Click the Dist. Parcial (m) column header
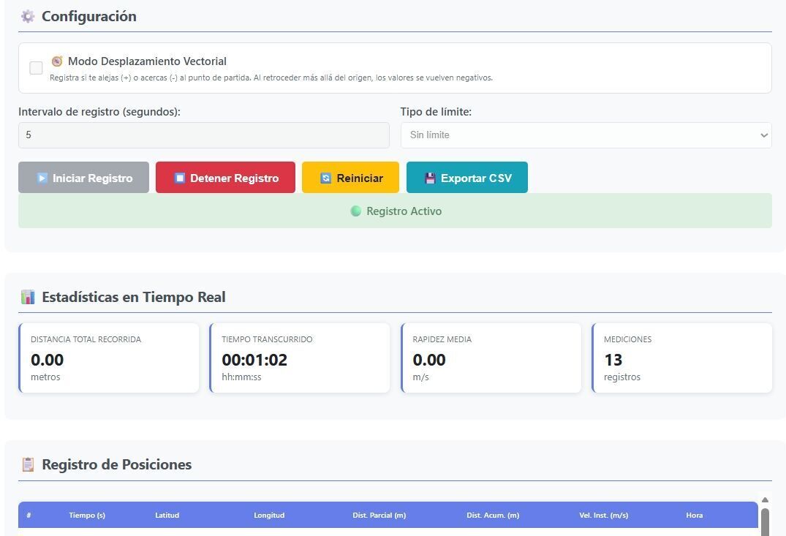 pyautogui.click(x=379, y=515)
